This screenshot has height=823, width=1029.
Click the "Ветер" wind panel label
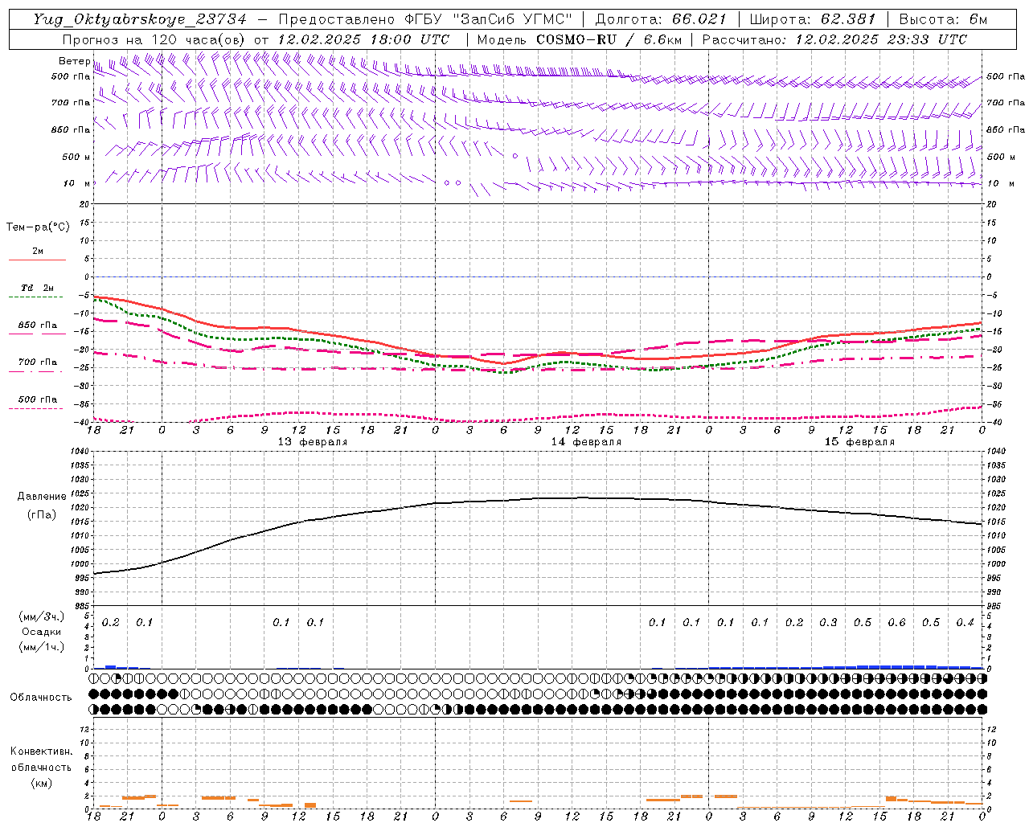point(75,61)
